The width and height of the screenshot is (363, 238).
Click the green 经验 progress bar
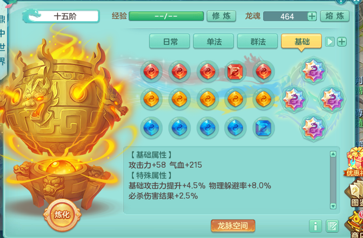tap(166, 16)
